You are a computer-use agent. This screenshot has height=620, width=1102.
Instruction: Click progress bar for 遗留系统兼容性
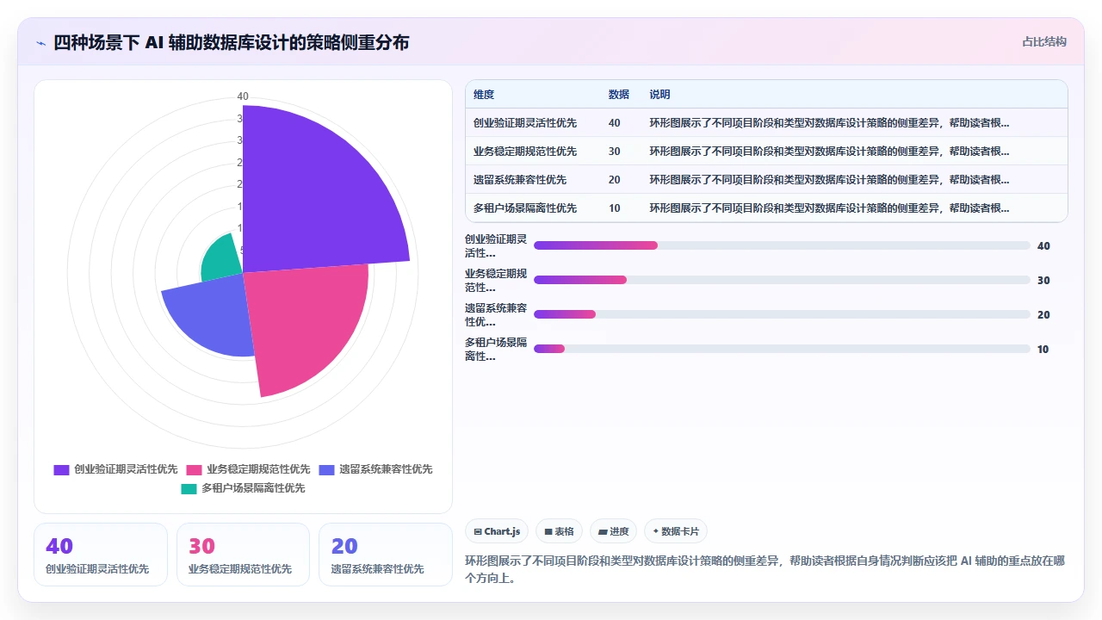(x=782, y=314)
